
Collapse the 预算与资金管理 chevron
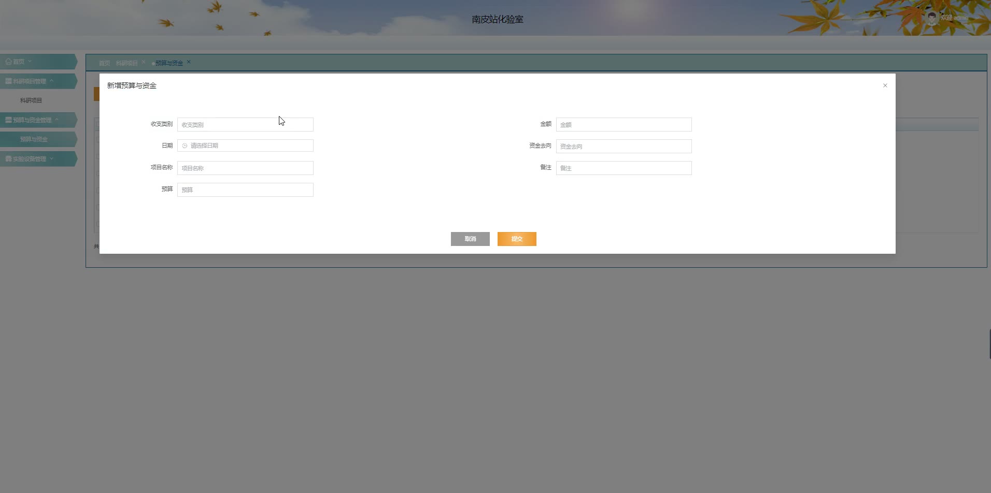tap(57, 120)
